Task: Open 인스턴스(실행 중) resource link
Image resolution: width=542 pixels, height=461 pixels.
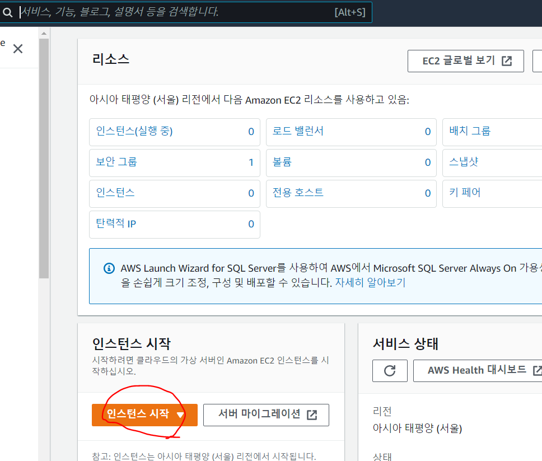Action: 134,131
